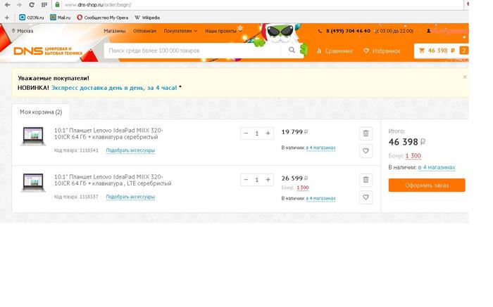Open the speed dial grid icon
The height and width of the screenshot is (307, 493).
[44, 5]
